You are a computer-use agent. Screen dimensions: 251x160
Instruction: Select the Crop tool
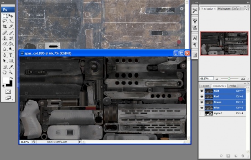click(x=5, y=26)
